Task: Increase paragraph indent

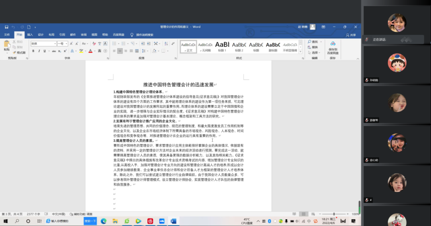Action: [x=149, y=43]
